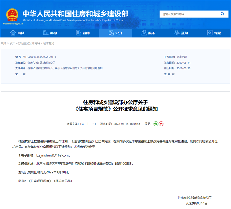Click the 机构 organization icon
Viewport: 231px width, 209px height.
pos(45,33)
